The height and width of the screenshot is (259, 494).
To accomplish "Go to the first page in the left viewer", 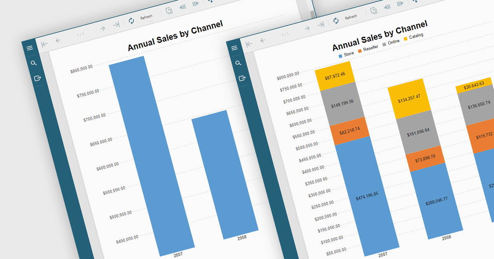I will (44, 44).
